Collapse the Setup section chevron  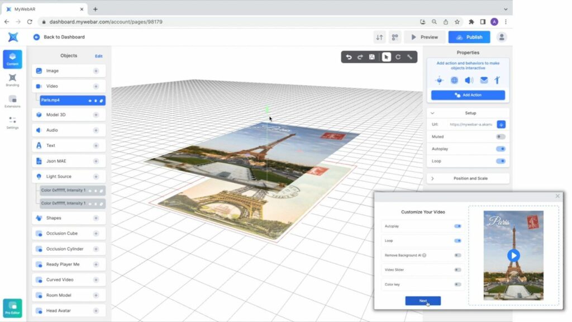pyautogui.click(x=433, y=113)
